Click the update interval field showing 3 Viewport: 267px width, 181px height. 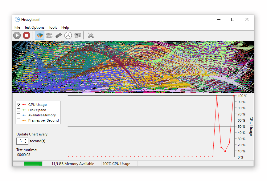(20, 141)
